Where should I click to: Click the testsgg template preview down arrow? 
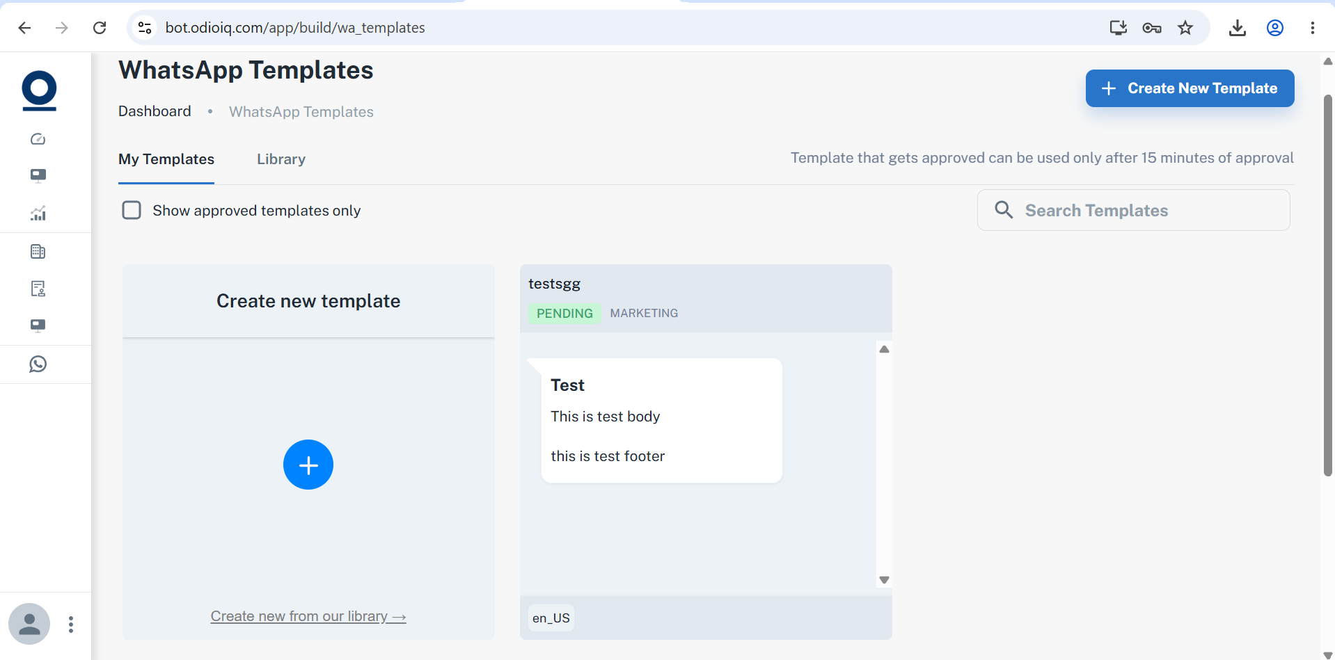(884, 580)
